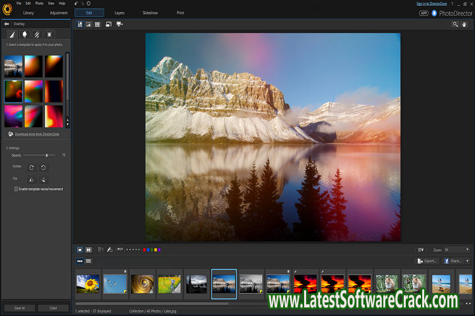Screen dimensions: 475x316
Task: Open the Edit menu in menu bar
Action: pos(28,3)
